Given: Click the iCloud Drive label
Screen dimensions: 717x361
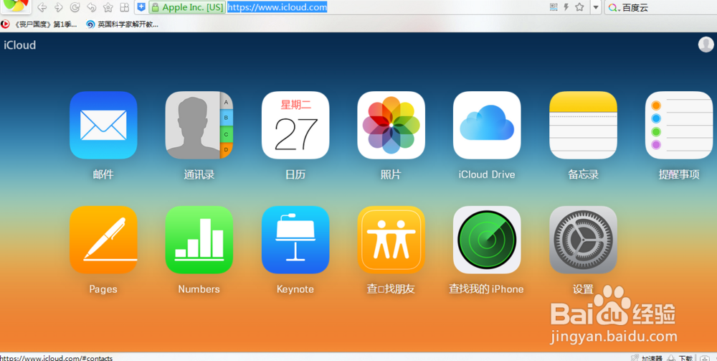Looking at the screenshot, I should pos(487,174).
